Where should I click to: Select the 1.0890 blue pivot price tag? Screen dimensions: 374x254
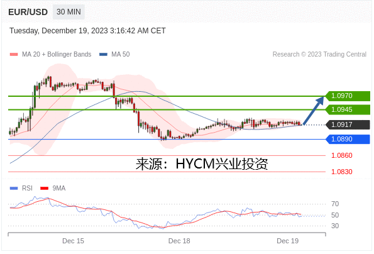point(348,139)
